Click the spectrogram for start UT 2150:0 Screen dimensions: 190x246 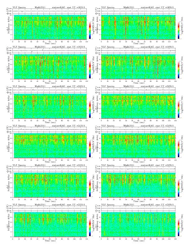point(138,146)
